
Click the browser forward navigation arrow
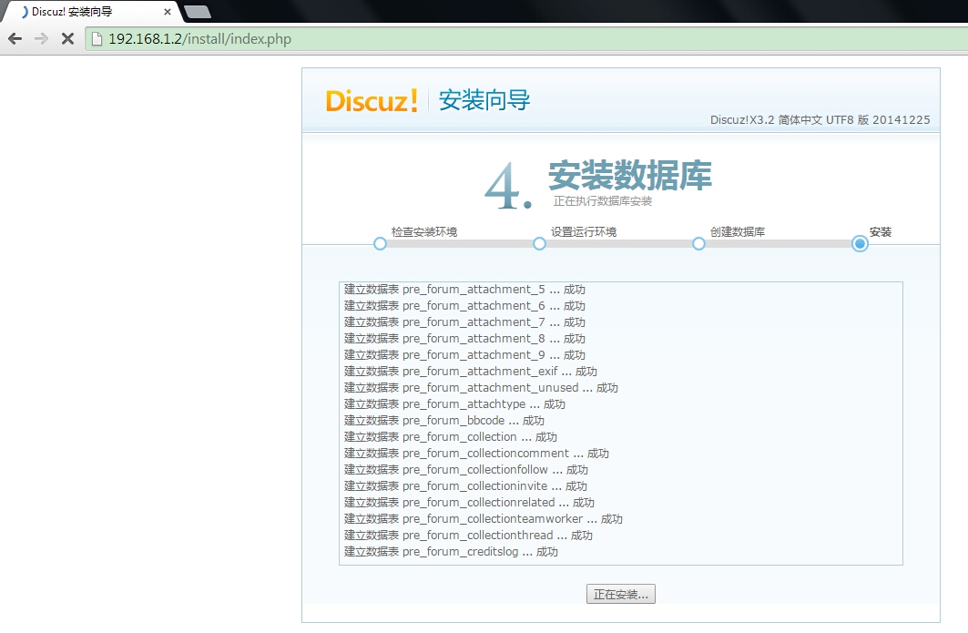click(40, 38)
